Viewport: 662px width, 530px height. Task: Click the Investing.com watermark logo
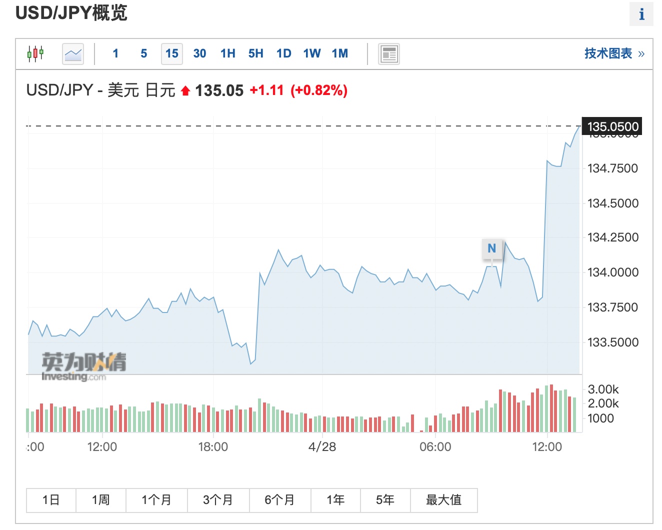(83, 367)
